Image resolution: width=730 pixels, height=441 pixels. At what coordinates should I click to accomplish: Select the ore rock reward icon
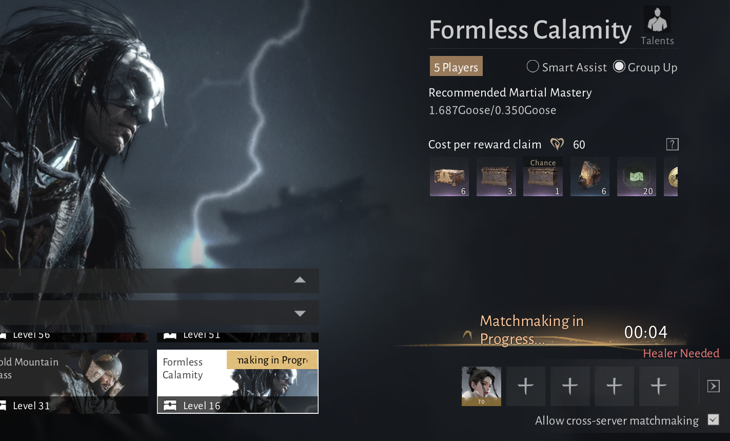coord(589,177)
